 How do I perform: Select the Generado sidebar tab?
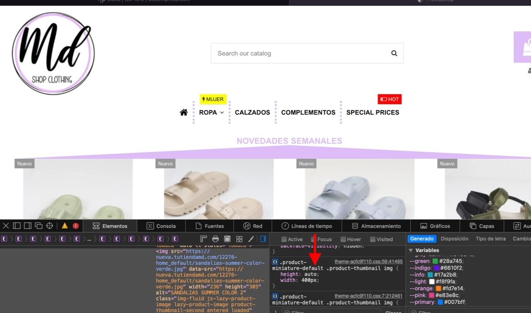pos(421,239)
